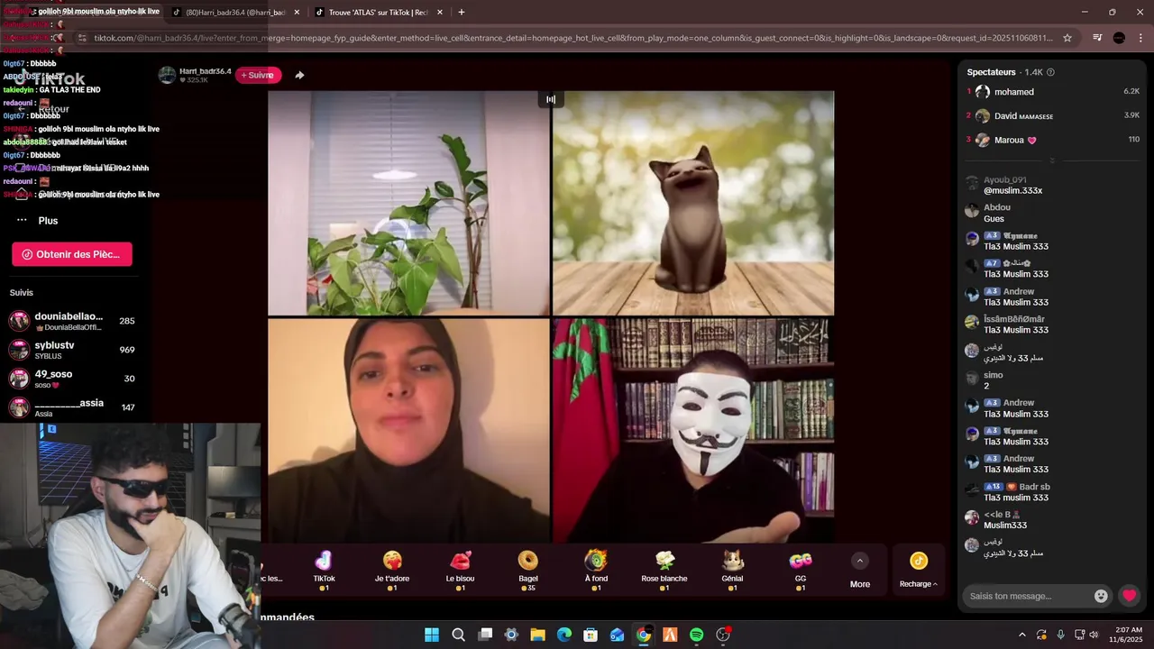Click Obtenir des Pièces button
The image size is (1154, 649).
72,254
